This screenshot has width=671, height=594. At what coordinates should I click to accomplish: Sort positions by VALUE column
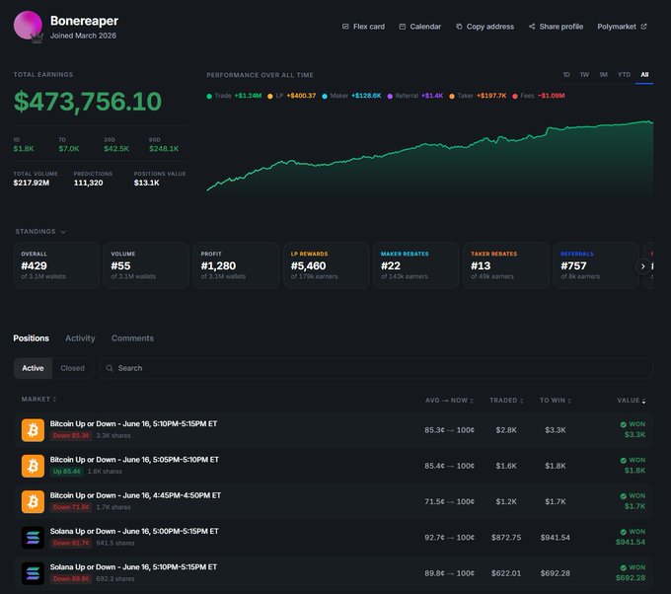(632, 401)
